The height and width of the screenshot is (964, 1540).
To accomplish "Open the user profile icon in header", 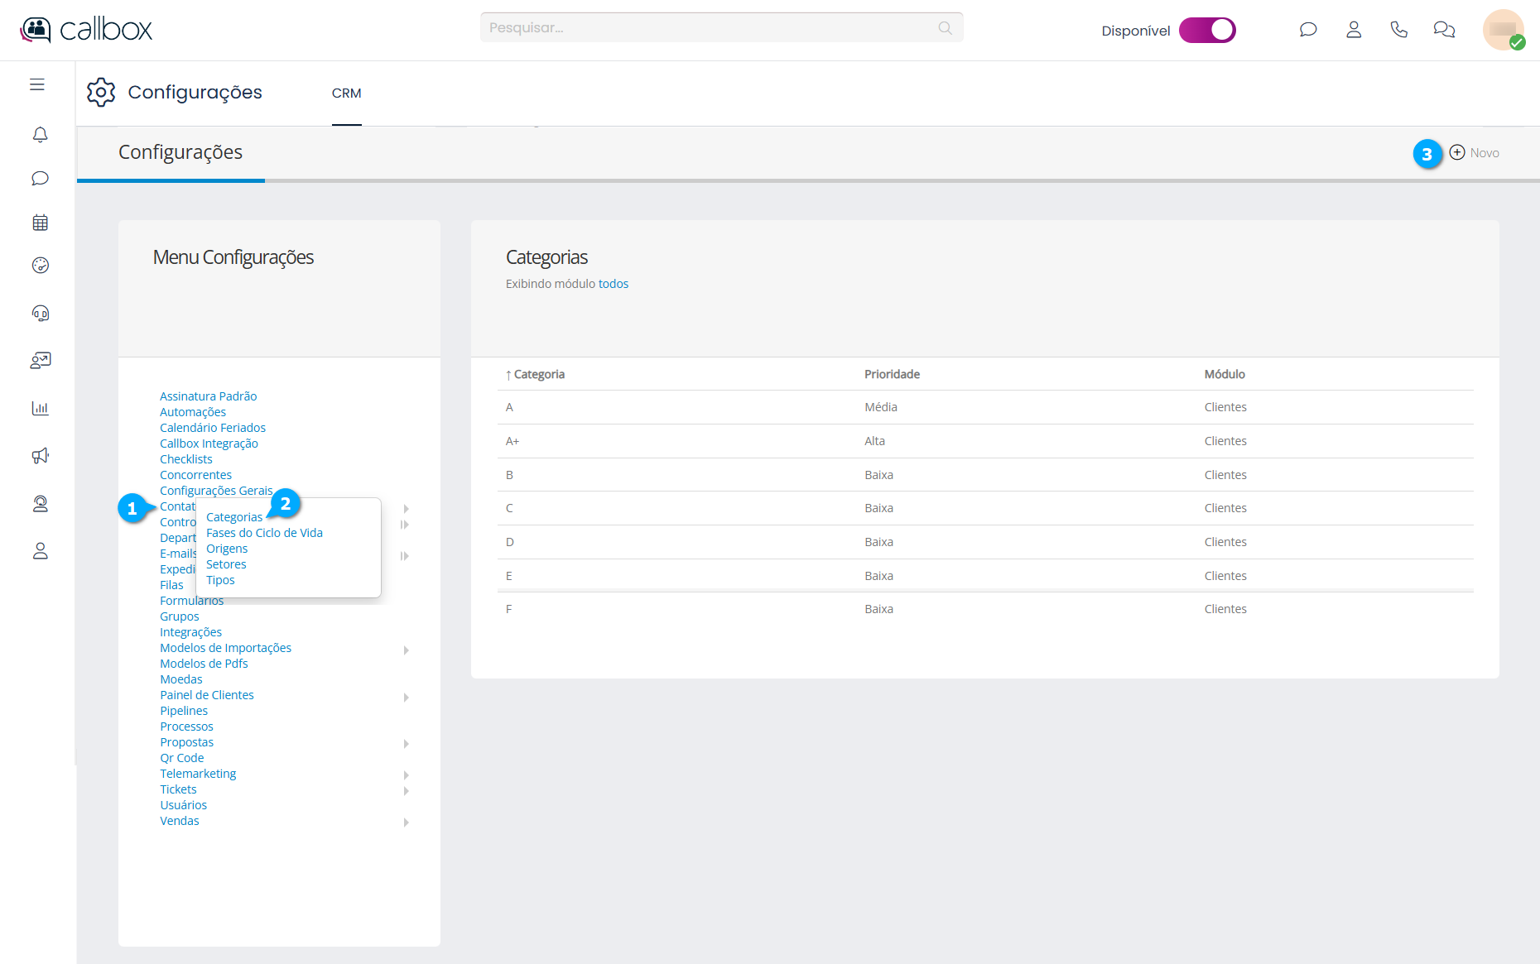I will pyautogui.click(x=1354, y=30).
